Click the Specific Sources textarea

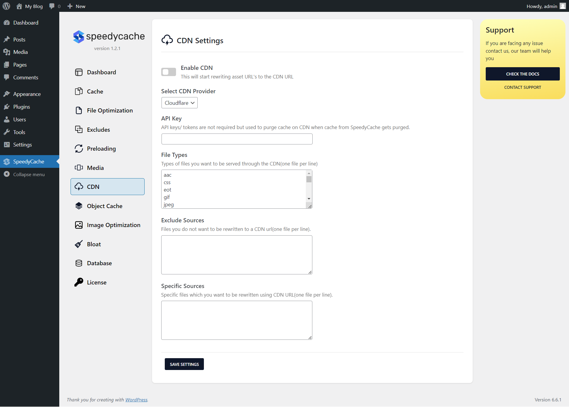237,320
